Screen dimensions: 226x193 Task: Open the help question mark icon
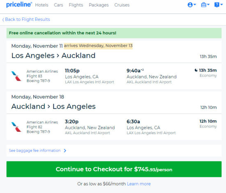click(217, 5)
